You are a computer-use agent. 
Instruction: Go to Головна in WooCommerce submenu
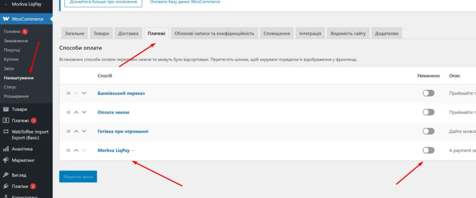pyautogui.click(x=12, y=32)
